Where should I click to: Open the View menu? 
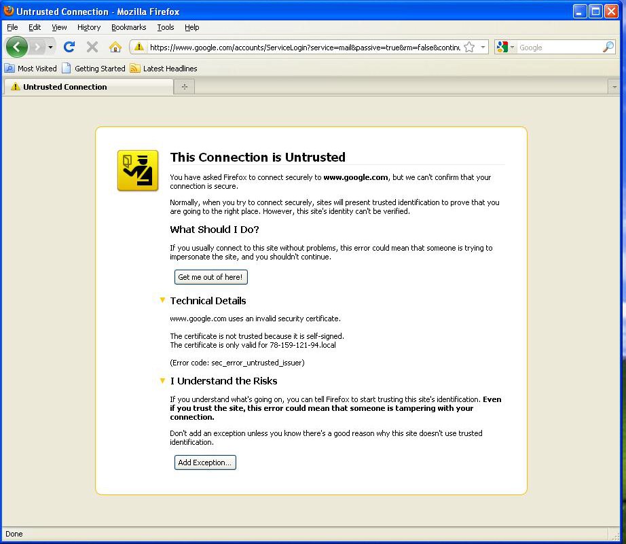click(59, 27)
